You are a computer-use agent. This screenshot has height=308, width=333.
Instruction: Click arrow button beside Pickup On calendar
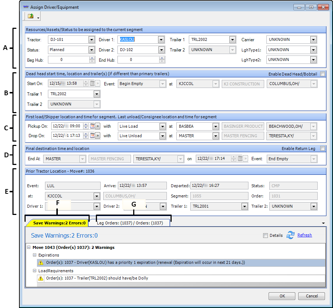click(98, 126)
